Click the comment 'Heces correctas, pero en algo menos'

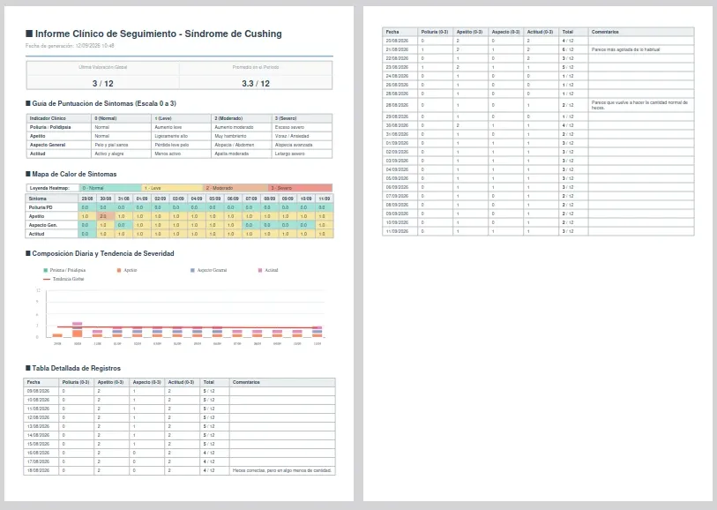pos(282,470)
